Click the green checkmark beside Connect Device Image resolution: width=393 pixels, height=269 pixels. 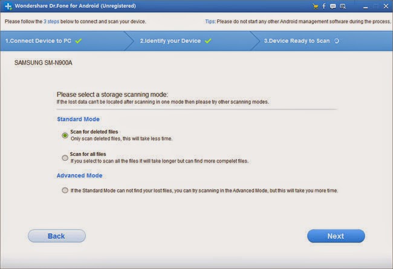coord(79,41)
